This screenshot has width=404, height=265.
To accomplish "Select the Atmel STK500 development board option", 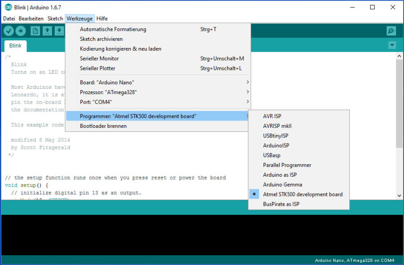I will click(300, 194).
